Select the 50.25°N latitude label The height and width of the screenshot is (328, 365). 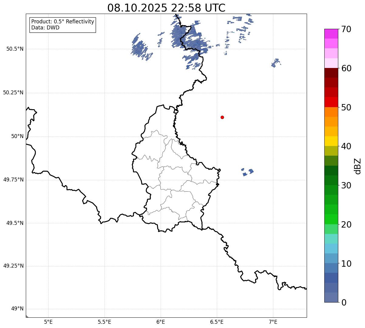click(13, 93)
